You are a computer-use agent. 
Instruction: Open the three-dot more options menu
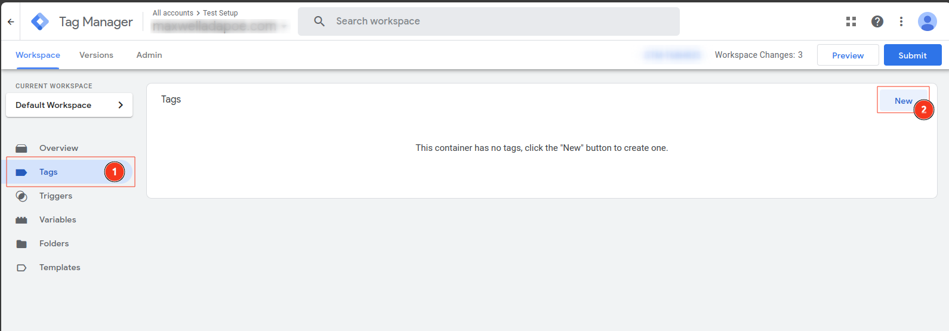pyautogui.click(x=901, y=21)
